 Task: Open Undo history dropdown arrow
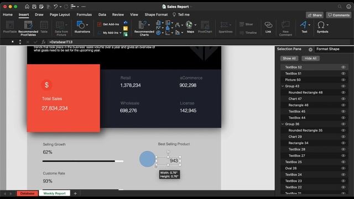click(60, 7)
